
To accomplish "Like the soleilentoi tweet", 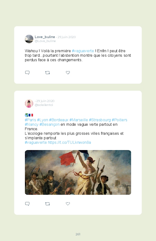I will (68, 204).
